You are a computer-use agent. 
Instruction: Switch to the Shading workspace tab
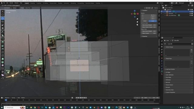click(x=60, y=3)
